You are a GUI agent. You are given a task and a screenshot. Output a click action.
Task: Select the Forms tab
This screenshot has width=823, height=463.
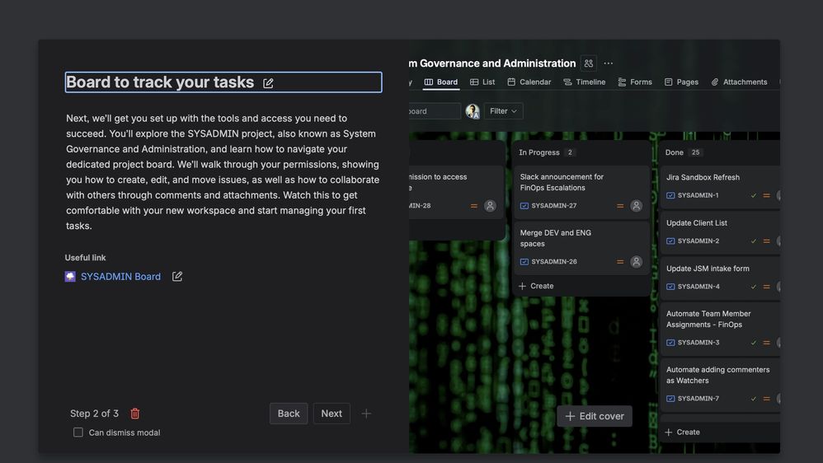coord(635,82)
